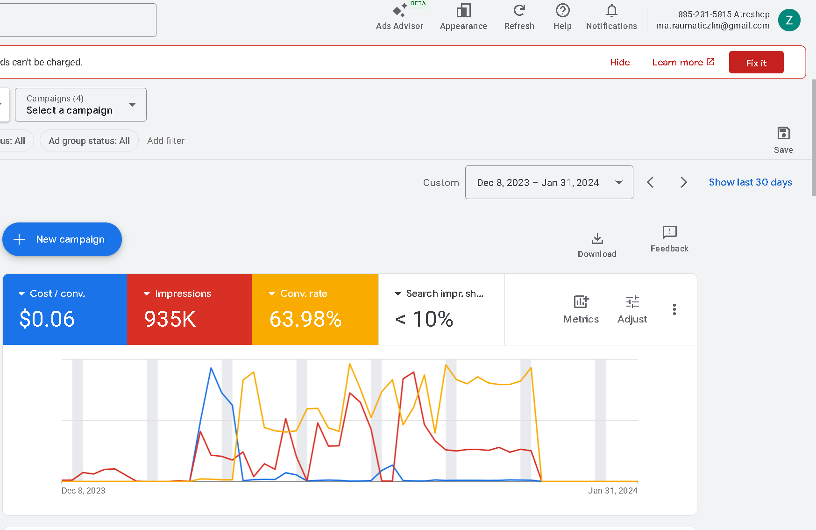
Task: Click the search input box
Action: click(x=77, y=20)
